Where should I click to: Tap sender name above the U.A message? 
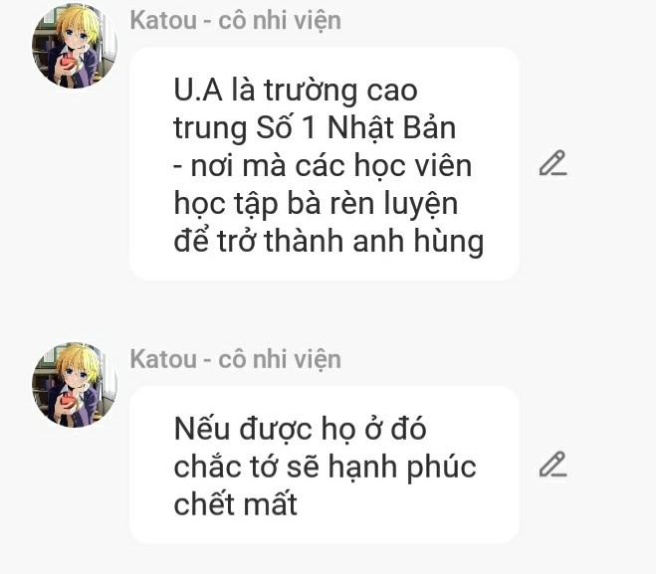[236, 21]
